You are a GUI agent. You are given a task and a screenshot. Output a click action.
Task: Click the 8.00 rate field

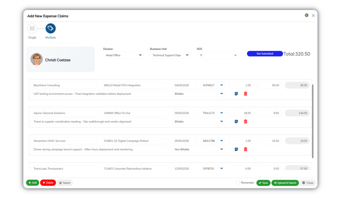click(269, 113)
